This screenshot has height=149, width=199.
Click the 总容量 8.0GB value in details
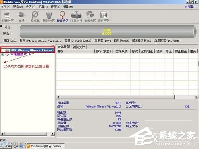117,123
